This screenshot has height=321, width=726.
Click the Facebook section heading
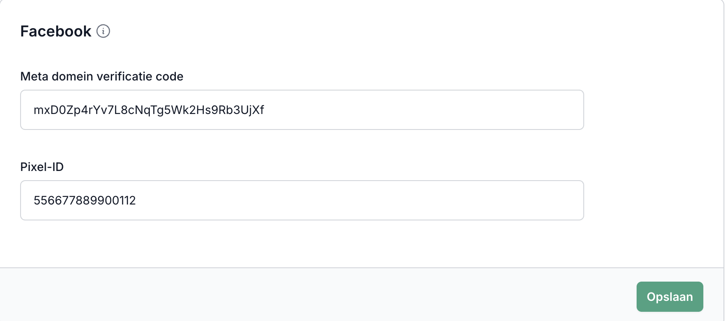click(56, 31)
